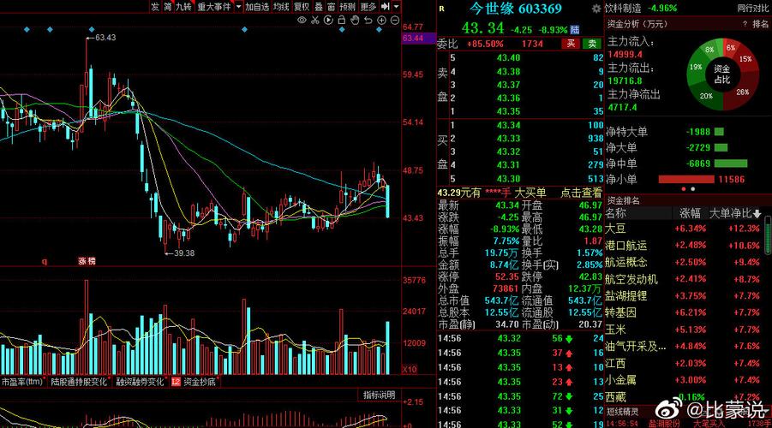This screenshot has height=428, width=772.
Task: Click 点击查看 link in big order bar
Action: point(581,193)
